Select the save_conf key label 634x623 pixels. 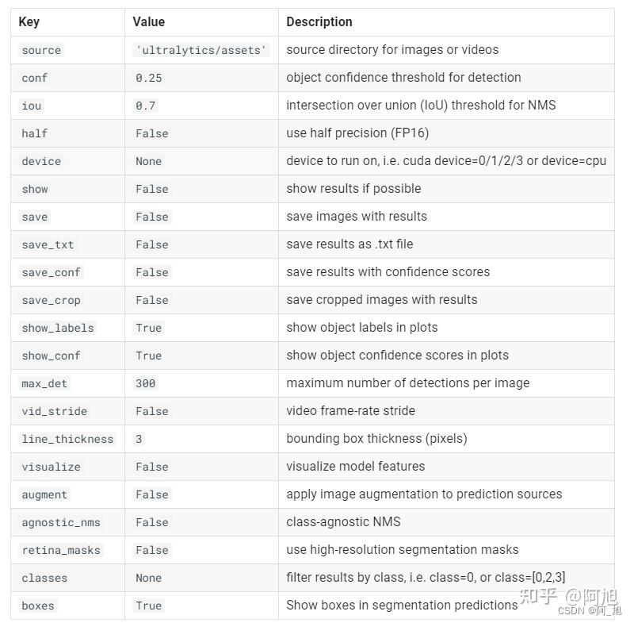point(51,272)
